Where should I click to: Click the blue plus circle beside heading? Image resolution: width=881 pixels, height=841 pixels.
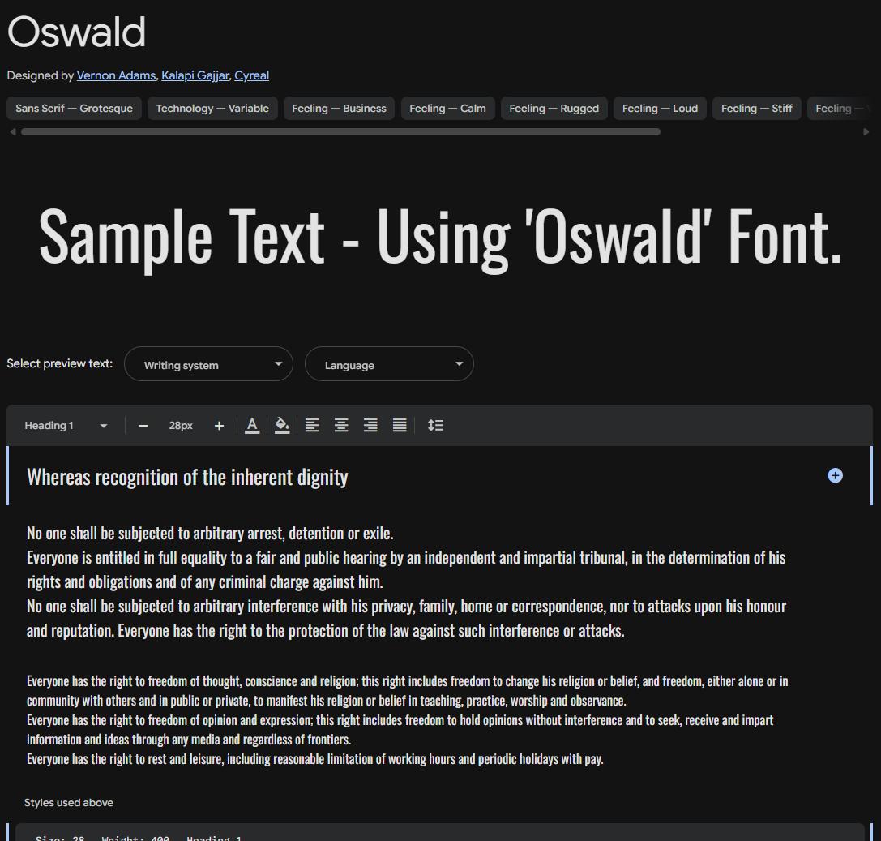point(835,475)
